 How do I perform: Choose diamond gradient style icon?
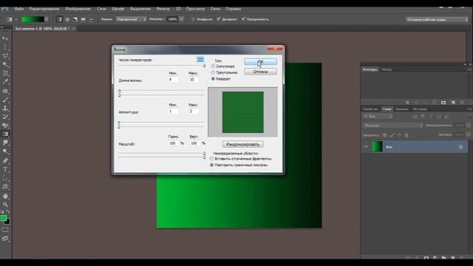pyautogui.click(x=91, y=19)
